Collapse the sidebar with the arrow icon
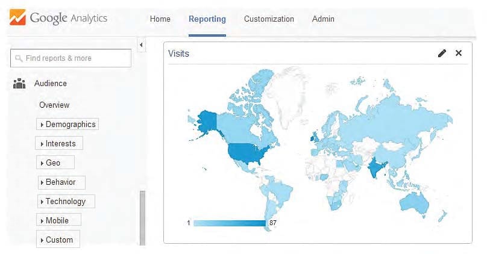The height and width of the screenshot is (254, 487). coord(141,45)
